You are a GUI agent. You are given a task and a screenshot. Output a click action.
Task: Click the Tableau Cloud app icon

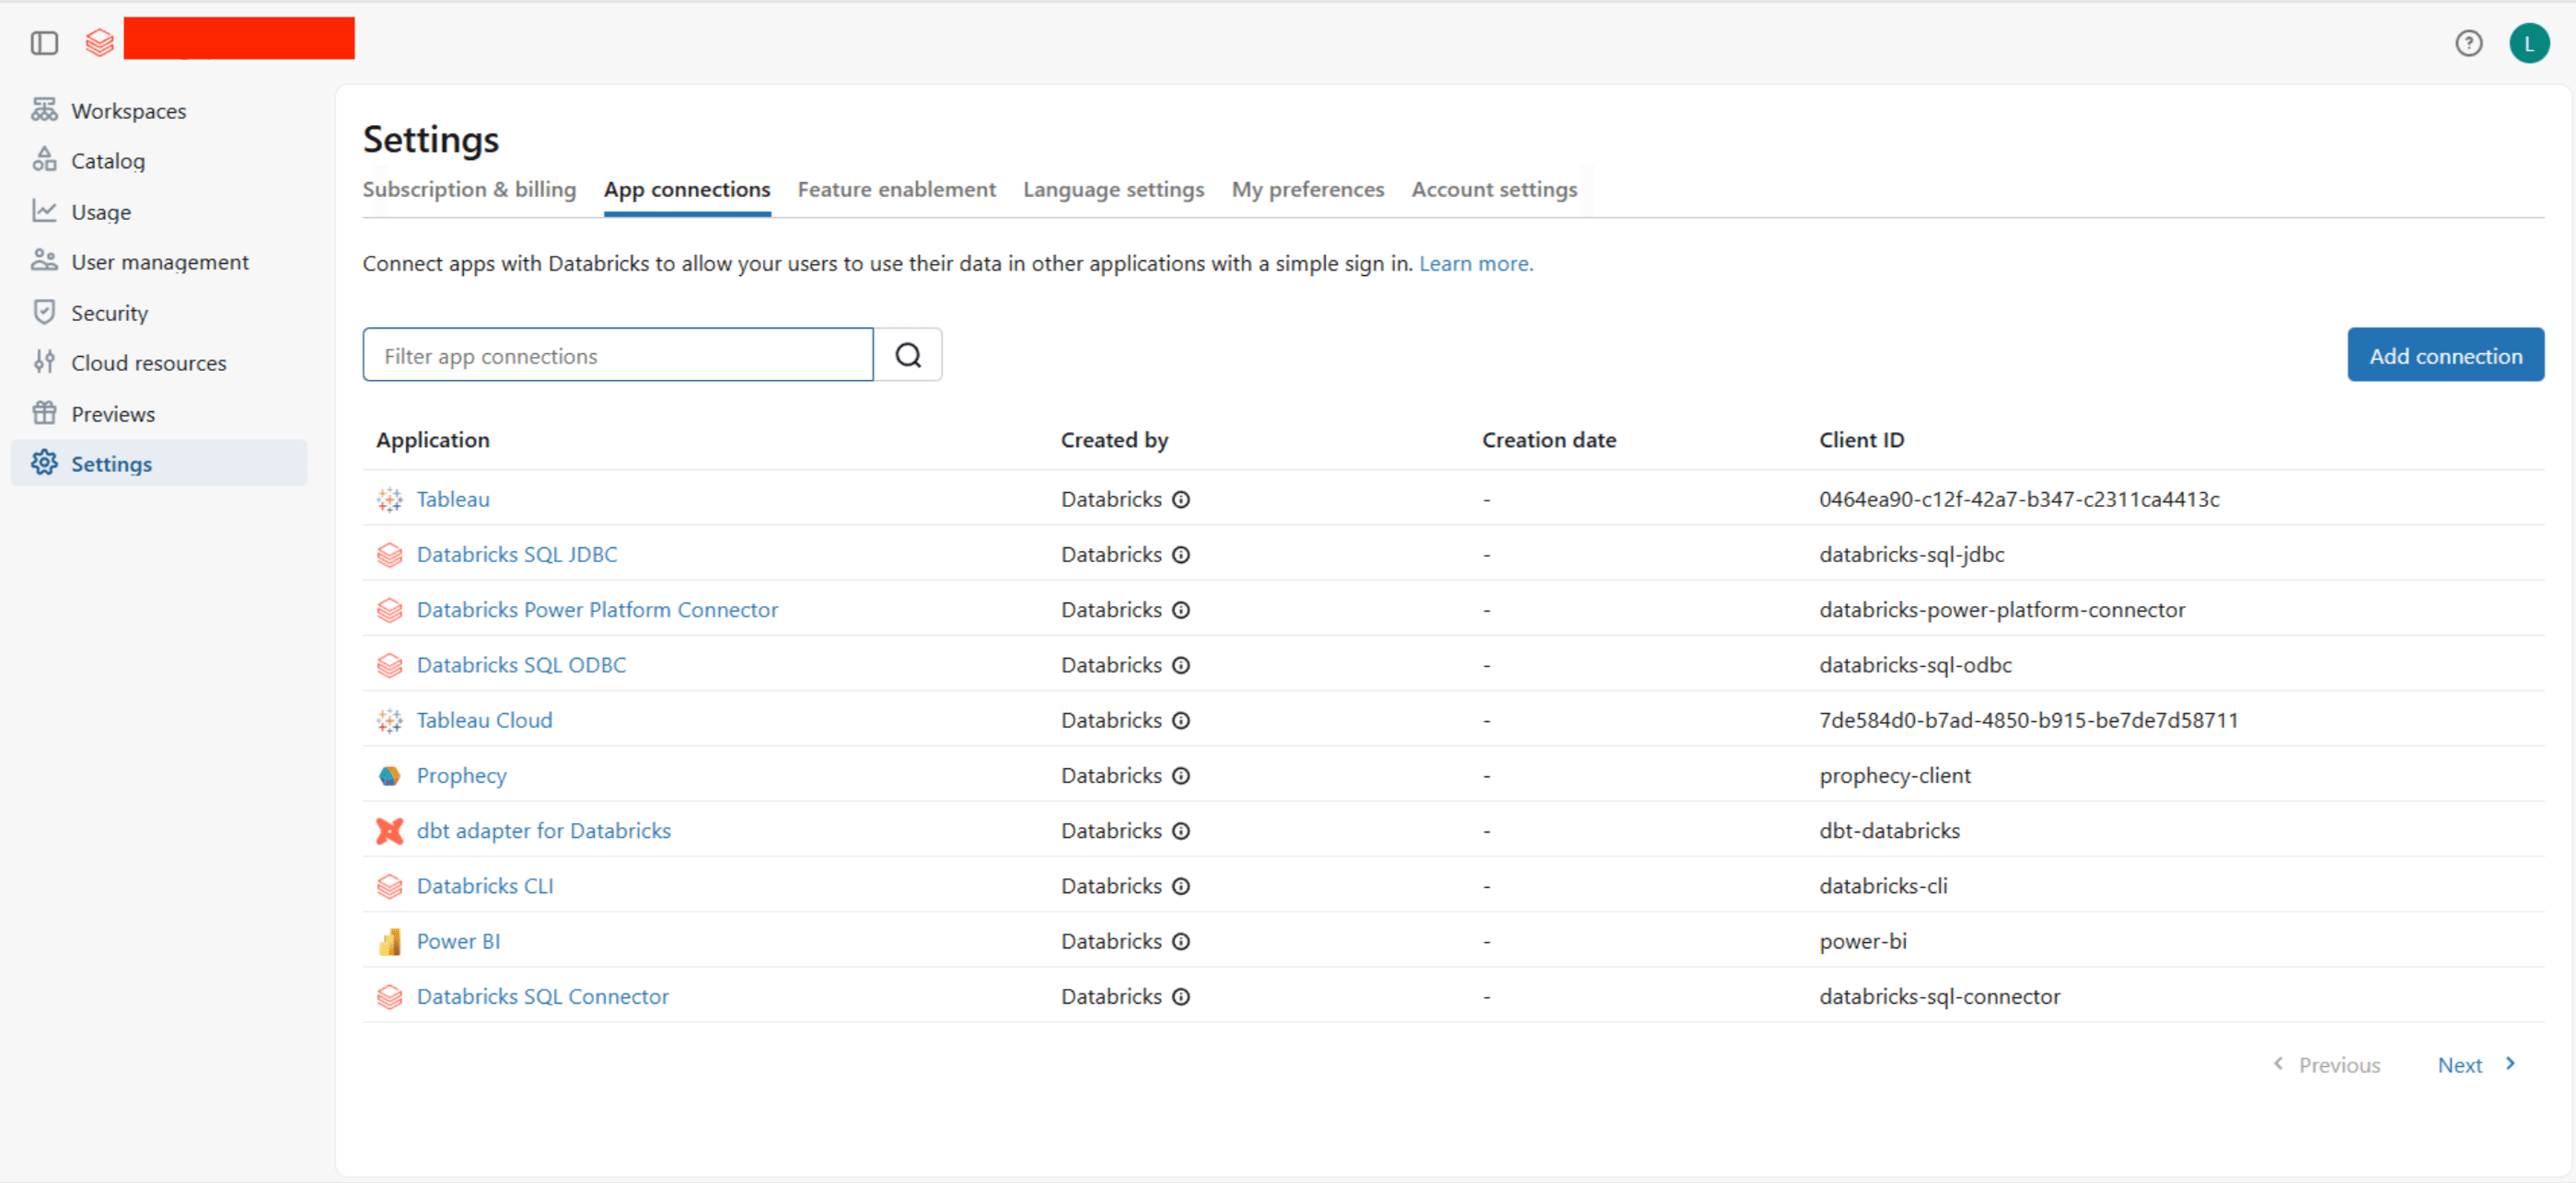389,719
